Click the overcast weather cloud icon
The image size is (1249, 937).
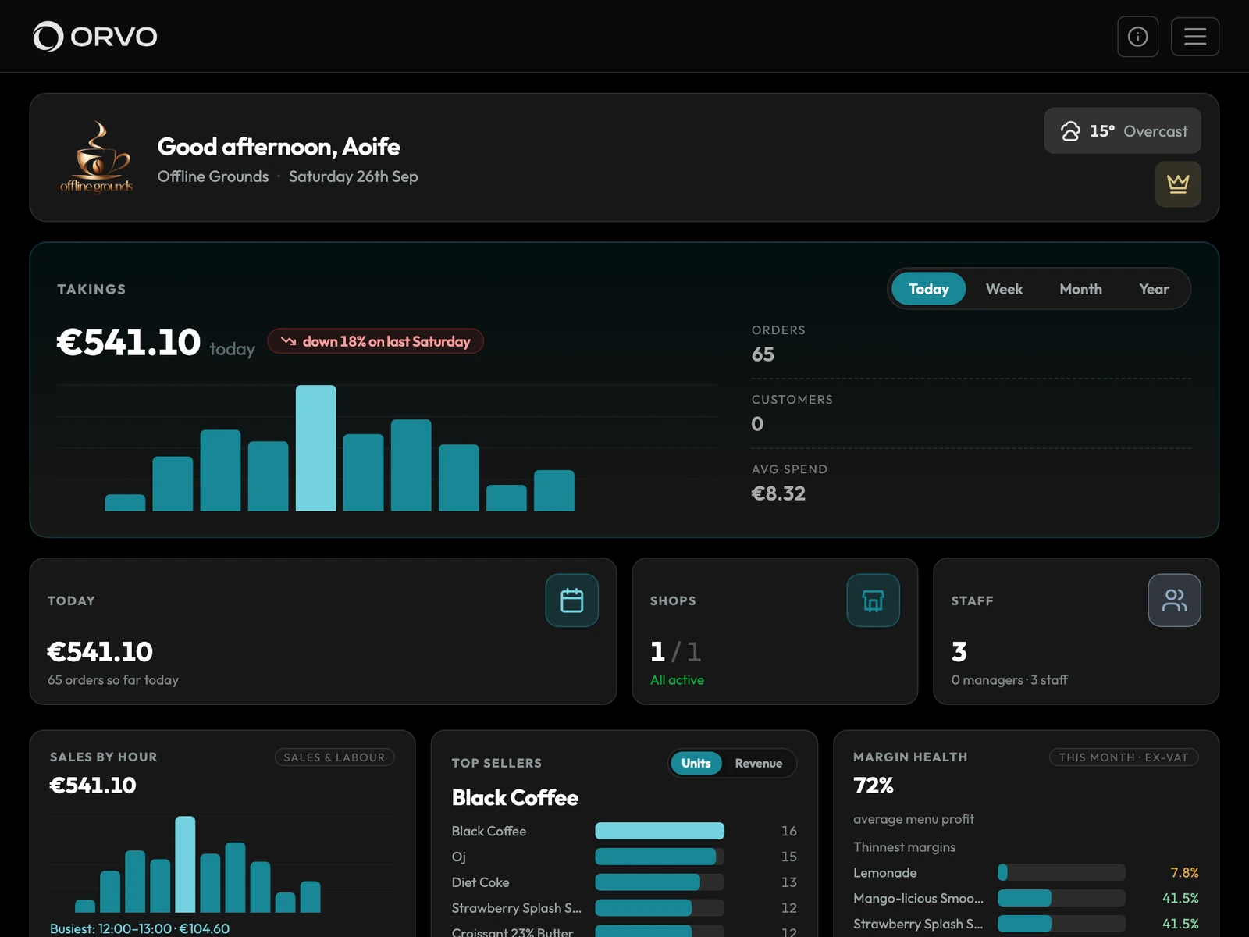[x=1070, y=131]
